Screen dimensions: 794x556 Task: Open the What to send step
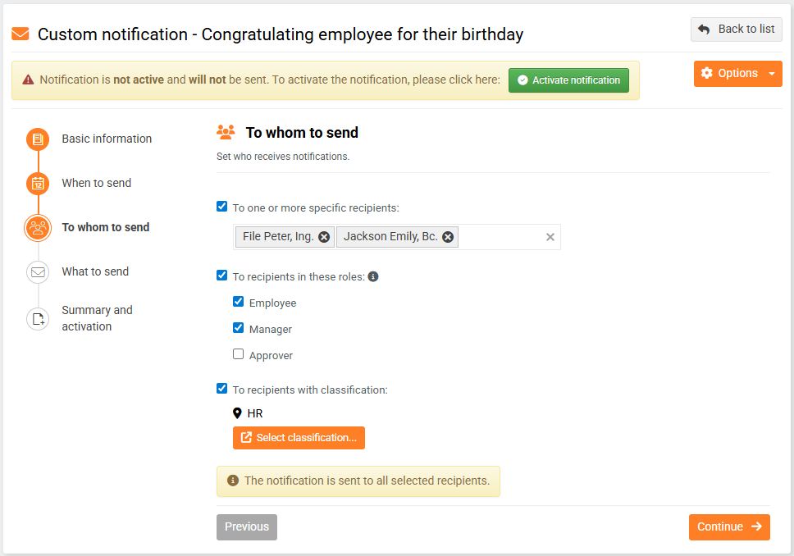click(95, 271)
